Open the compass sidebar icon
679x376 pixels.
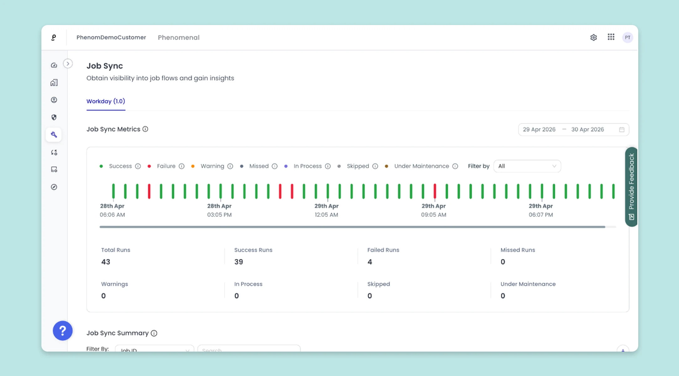coord(54,187)
